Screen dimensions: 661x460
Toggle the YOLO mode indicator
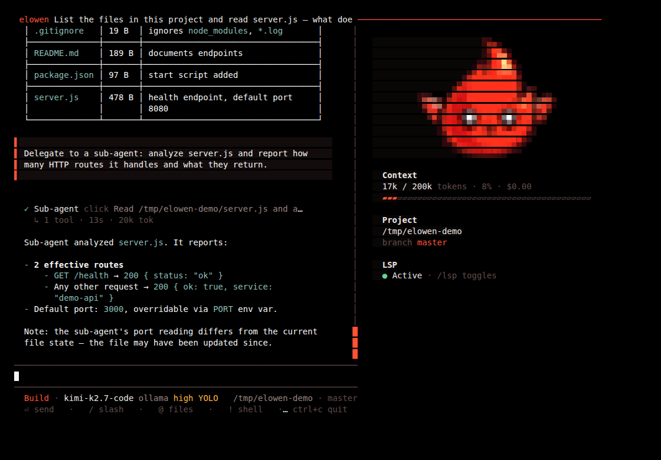208,399
